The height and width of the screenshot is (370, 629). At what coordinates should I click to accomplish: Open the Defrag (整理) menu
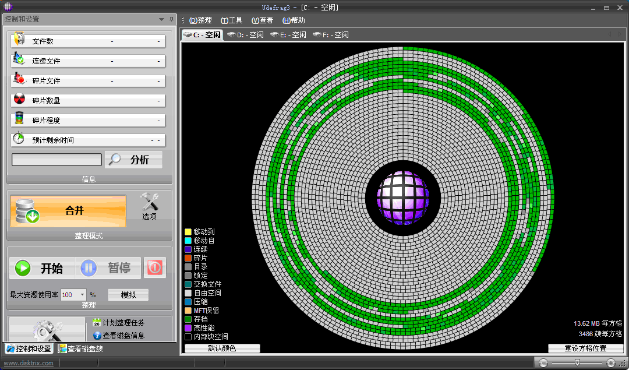click(x=200, y=20)
